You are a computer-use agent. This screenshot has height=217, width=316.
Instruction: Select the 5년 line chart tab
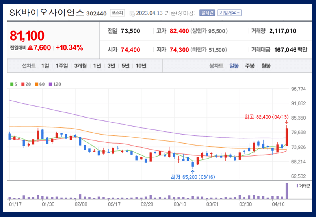click(x=125, y=65)
